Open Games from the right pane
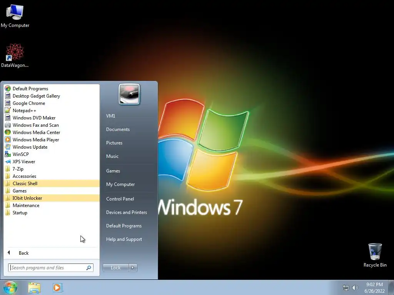394x295 pixels. (113, 171)
